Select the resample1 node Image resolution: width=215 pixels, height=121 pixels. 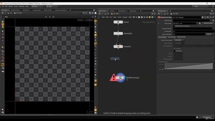coord(118,33)
